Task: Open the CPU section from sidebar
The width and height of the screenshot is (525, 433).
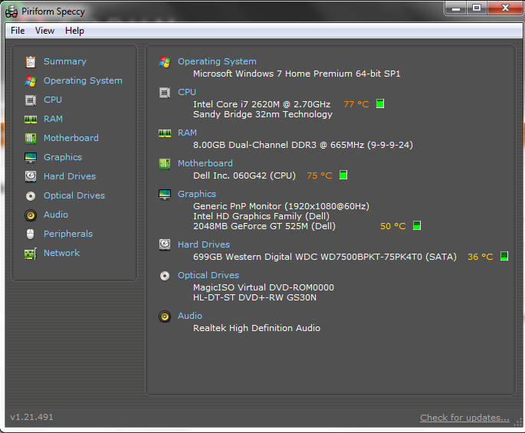Action: (x=53, y=100)
